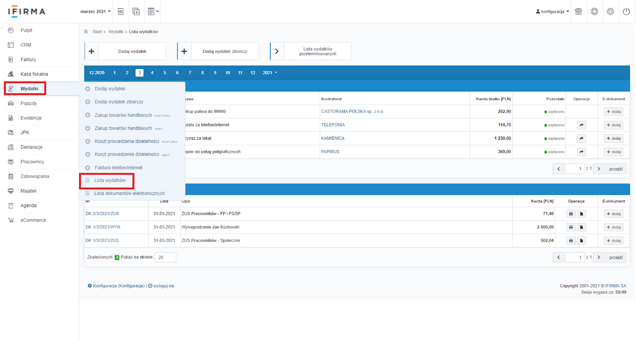This screenshot has height=341, width=636.
Task: Open Deklaracje in the sidebar
Action: click(x=31, y=147)
